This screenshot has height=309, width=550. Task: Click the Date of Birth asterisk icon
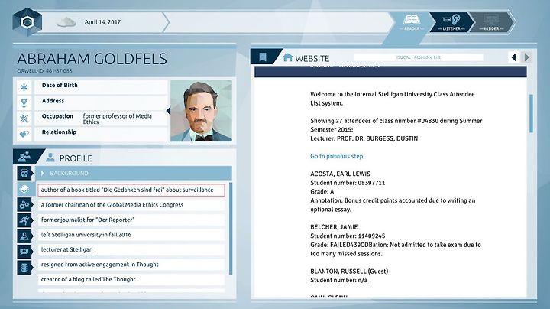[x=24, y=87]
